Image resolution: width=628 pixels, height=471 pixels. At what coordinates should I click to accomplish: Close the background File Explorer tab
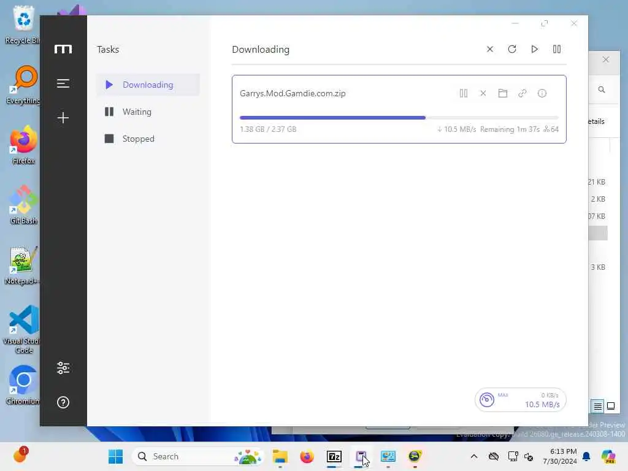pos(605,59)
